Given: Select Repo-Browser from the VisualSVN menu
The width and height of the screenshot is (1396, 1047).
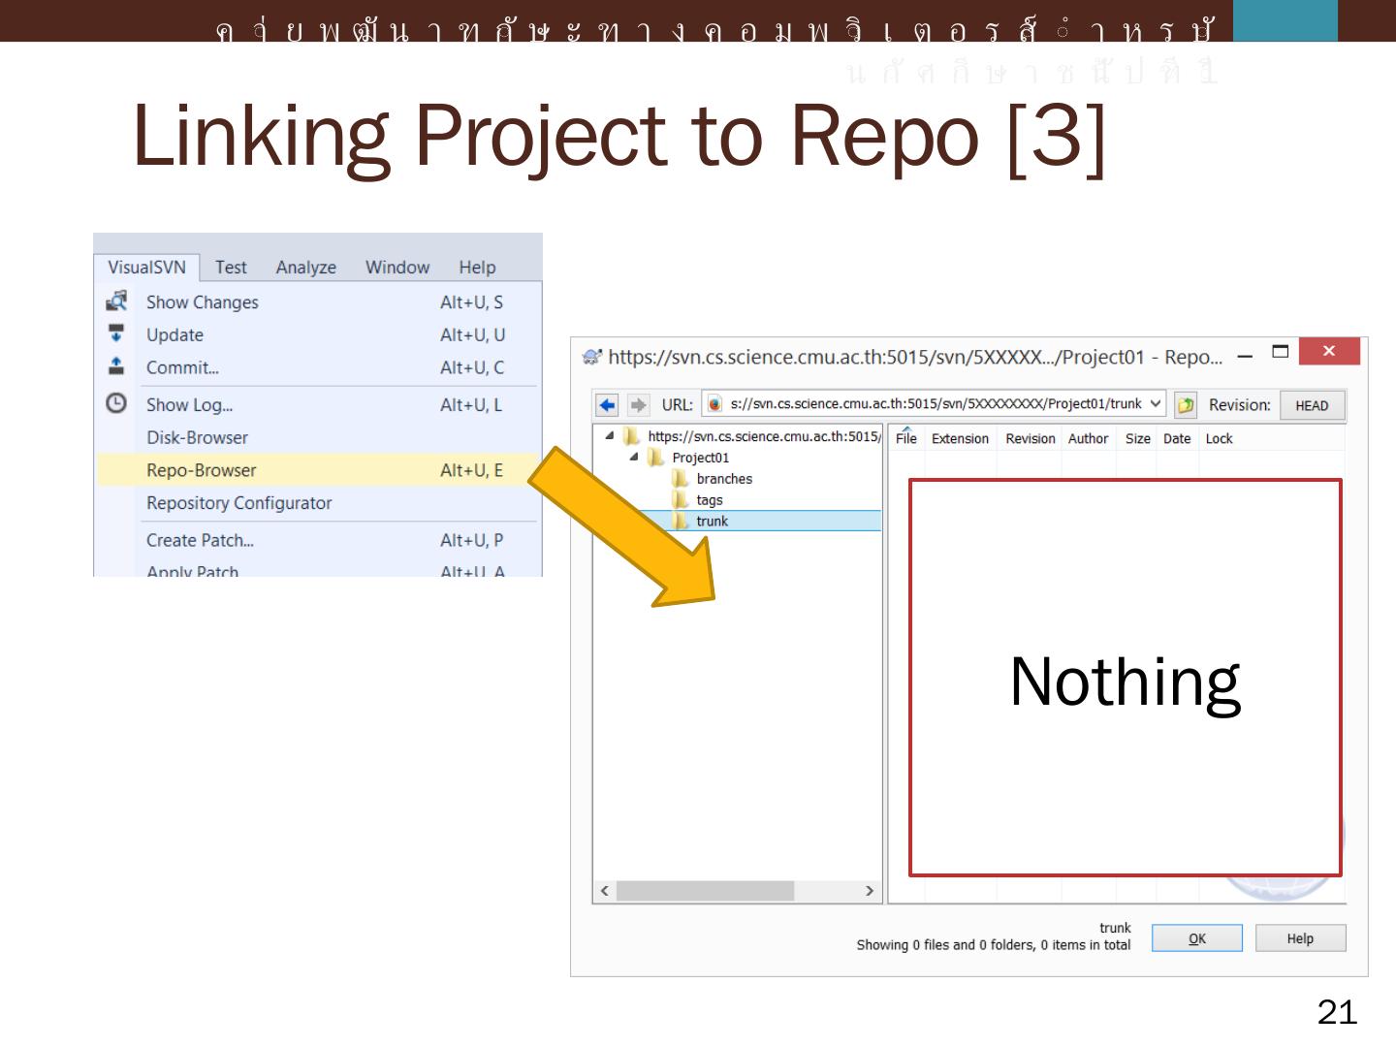Looking at the screenshot, I should click(x=202, y=470).
